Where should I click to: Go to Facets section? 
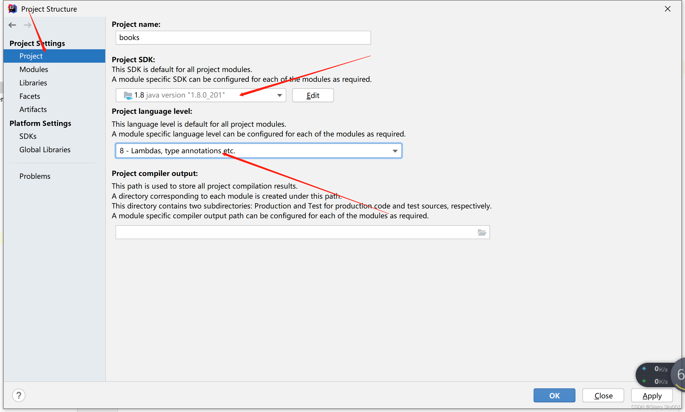30,96
